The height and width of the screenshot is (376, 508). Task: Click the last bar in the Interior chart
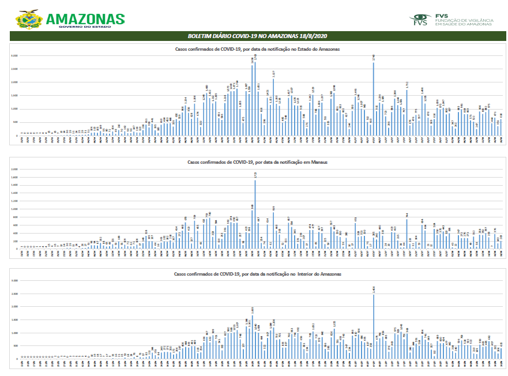pos(501,354)
